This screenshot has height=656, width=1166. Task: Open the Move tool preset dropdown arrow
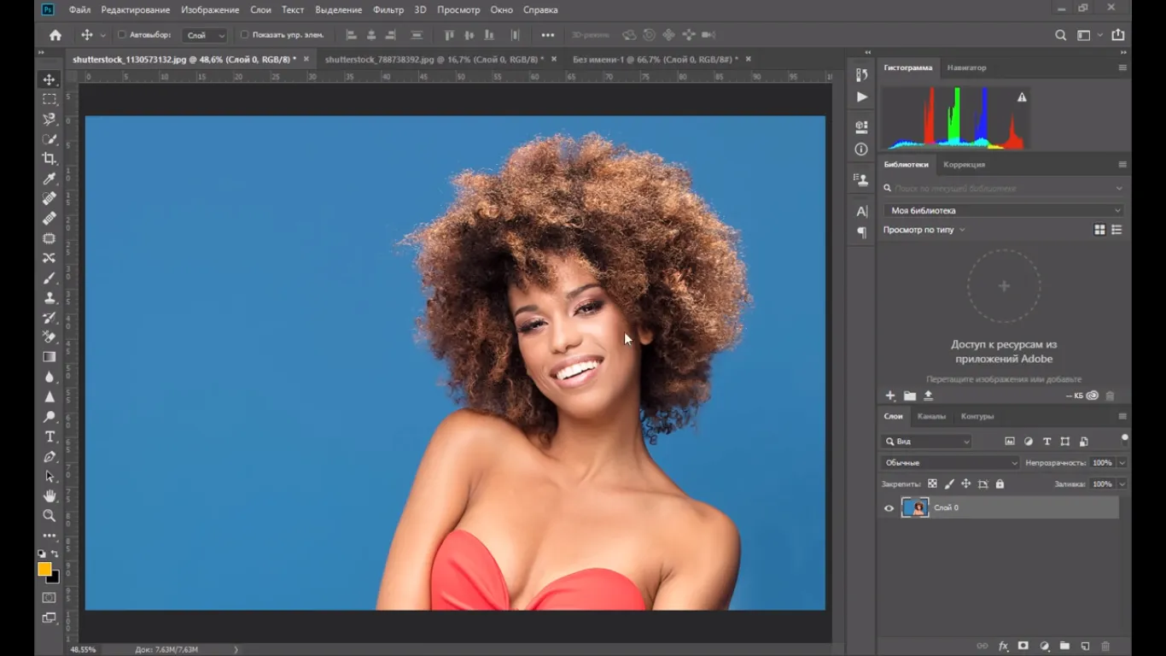103,35
